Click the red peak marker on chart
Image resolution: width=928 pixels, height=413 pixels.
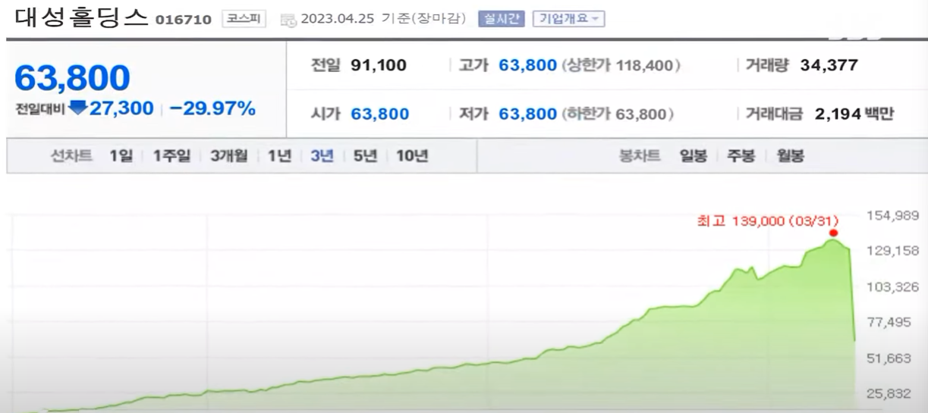pos(834,233)
